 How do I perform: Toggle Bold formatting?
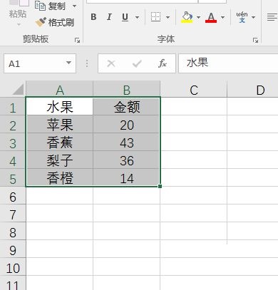click(x=93, y=17)
